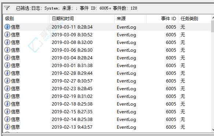214x136 pixels.
Task: Select the date 2019-03-11 8:28:34
Action: pyautogui.click(x=72, y=27)
